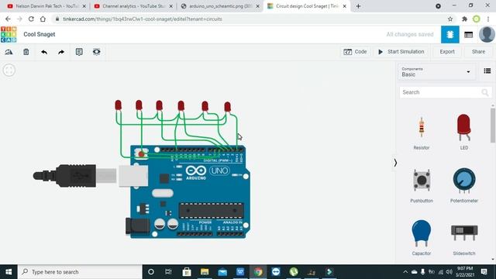Switch to component list table view

point(468,34)
